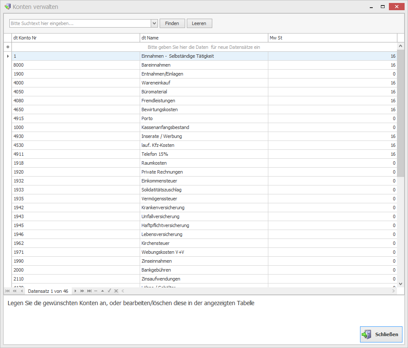Click the Schließen button
Image resolution: width=408 pixels, height=348 pixels.
(x=381, y=334)
